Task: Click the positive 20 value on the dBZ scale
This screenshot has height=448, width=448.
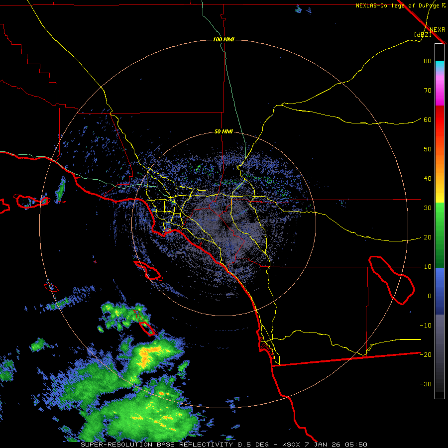Action: click(428, 237)
